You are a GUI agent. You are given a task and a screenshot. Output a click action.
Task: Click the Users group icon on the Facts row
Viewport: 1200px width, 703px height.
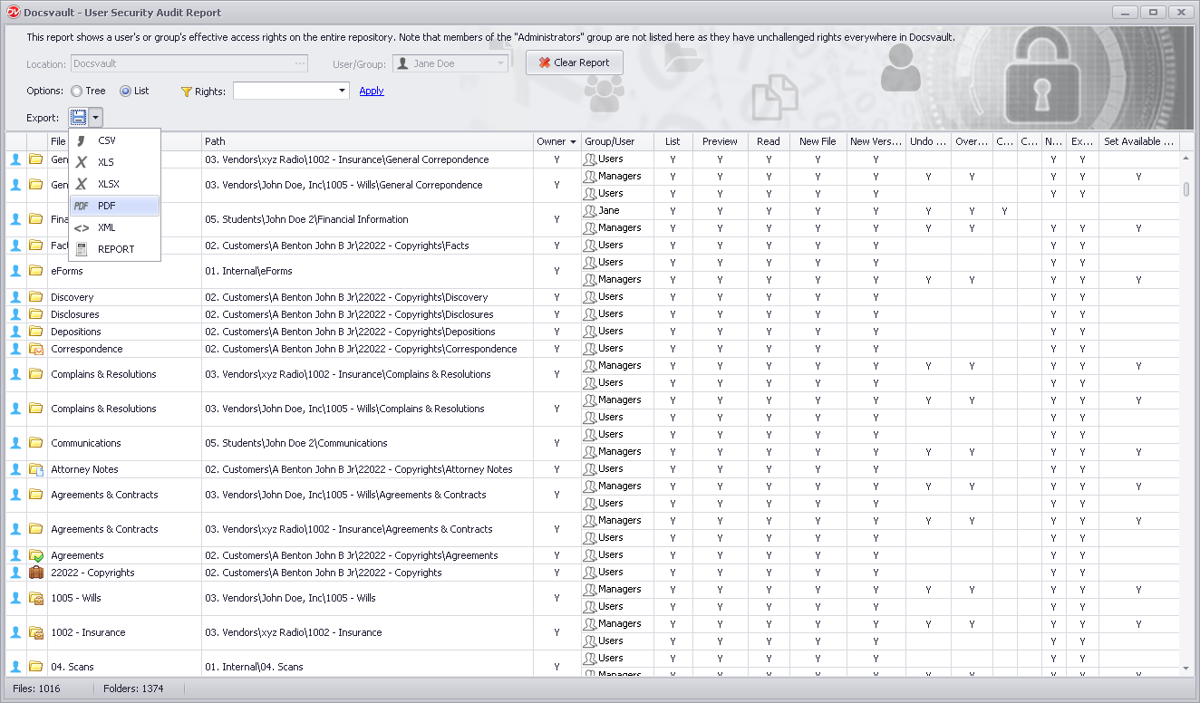[590, 245]
